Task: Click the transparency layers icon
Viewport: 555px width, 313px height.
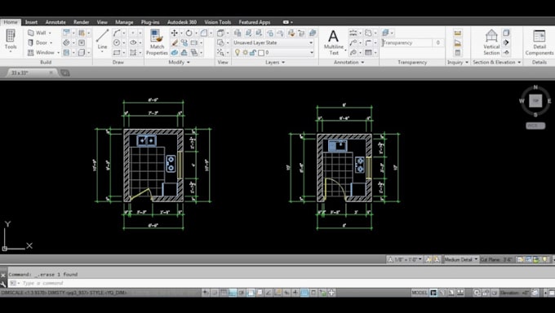Action: pos(385,33)
